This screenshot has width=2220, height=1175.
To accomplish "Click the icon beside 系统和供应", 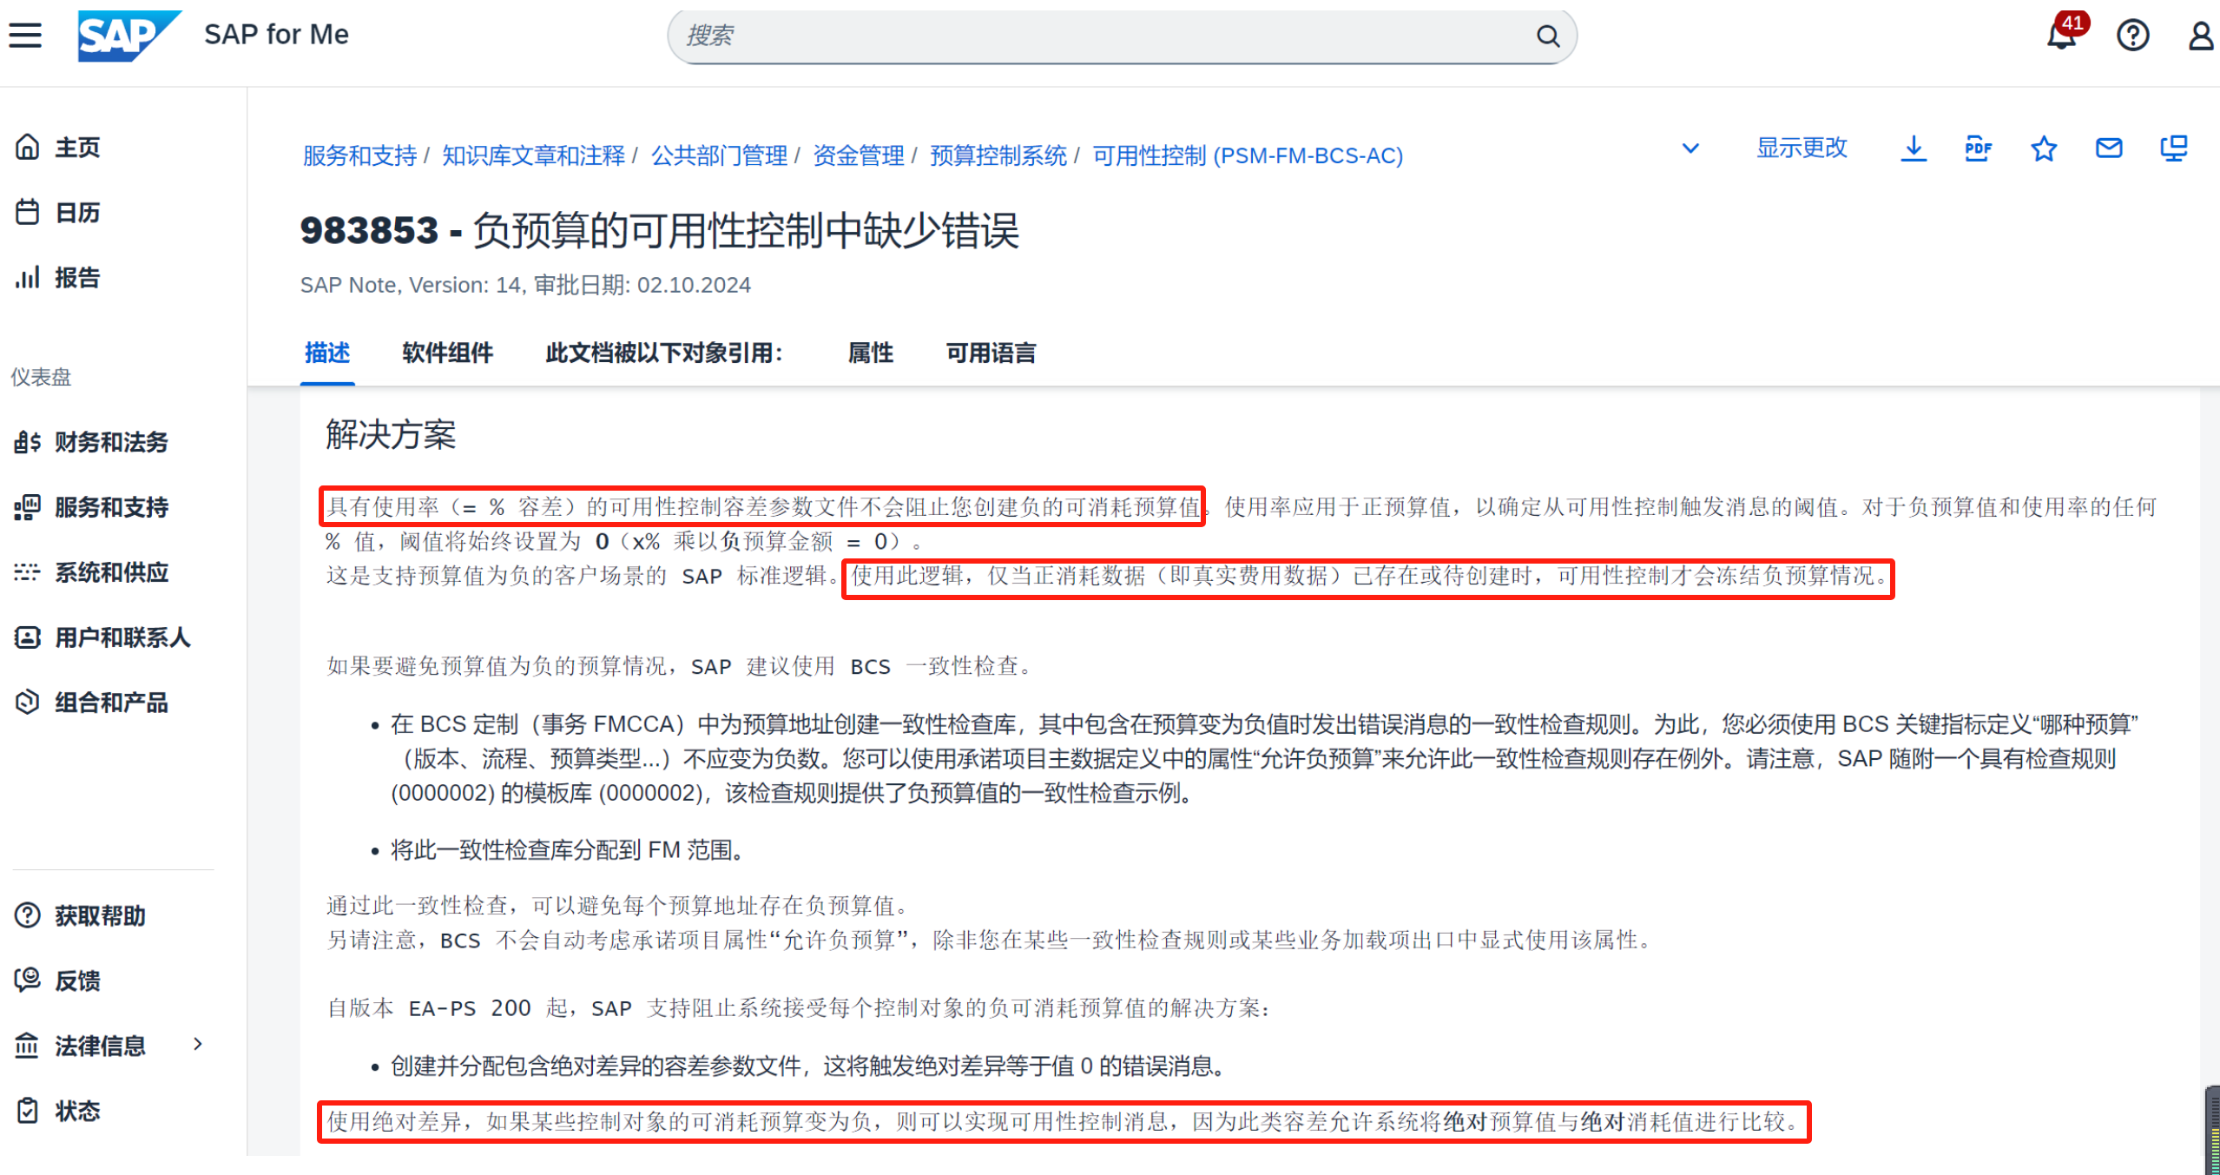I will pyautogui.click(x=28, y=571).
